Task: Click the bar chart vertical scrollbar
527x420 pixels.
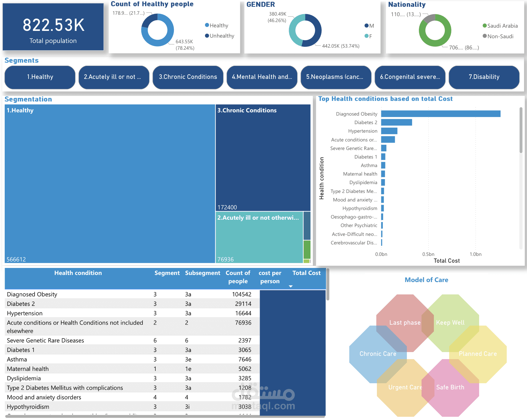Action: [x=521, y=130]
